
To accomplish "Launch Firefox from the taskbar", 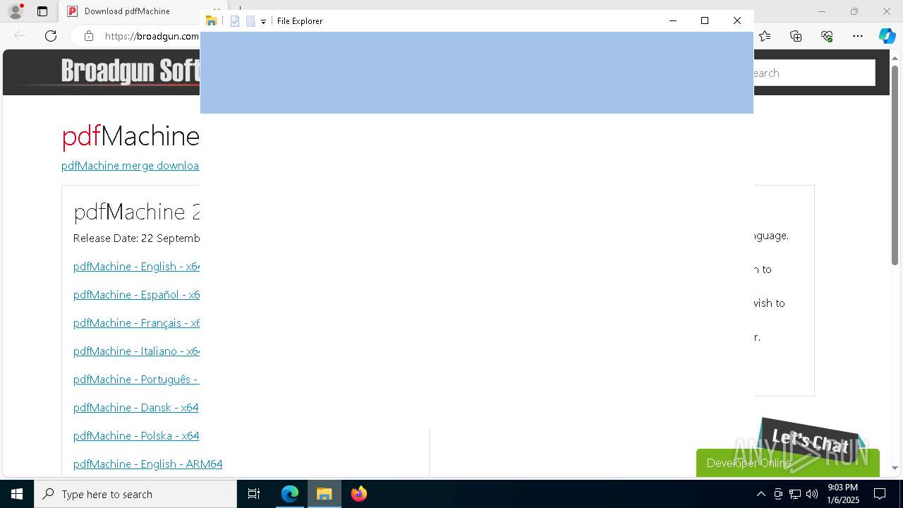I will click(x=359, y=494).
